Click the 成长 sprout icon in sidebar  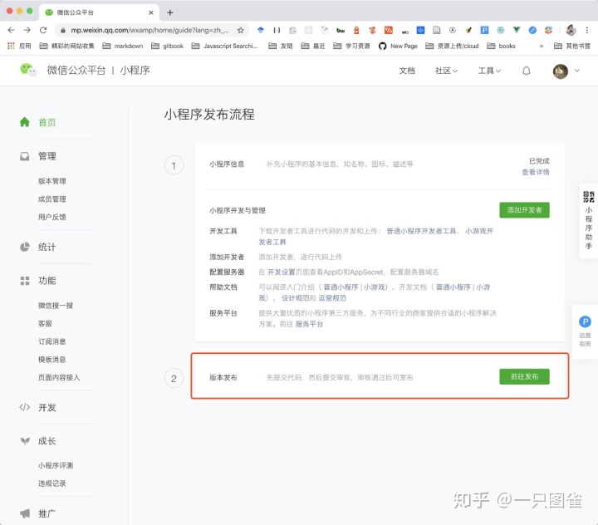click(x=25, y=441)
